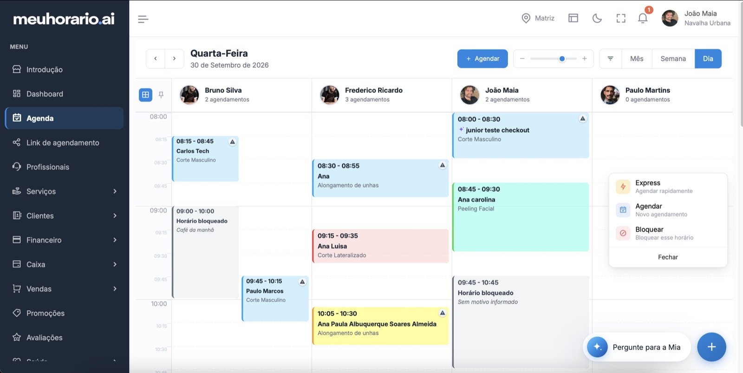Click the Financeiro card icon
This screenshot has width=743, height=373.
point(17,240)
